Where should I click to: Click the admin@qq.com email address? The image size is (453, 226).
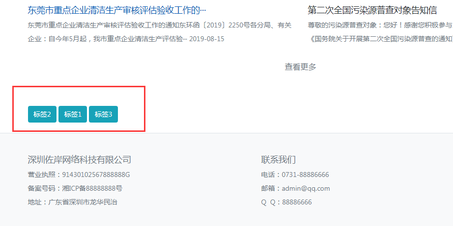click(306, 188)
